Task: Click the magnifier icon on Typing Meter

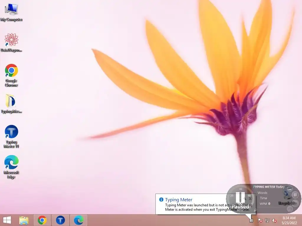Action: [255, 210]
